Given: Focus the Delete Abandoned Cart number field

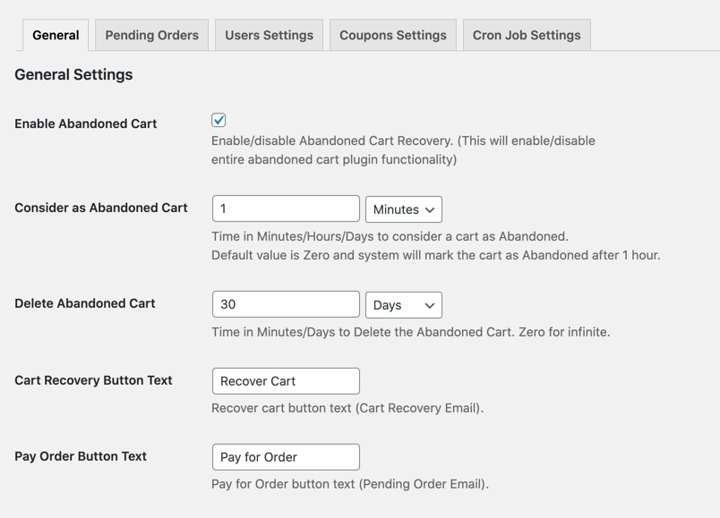Looking at the screenshot, I should coord(286,304).
